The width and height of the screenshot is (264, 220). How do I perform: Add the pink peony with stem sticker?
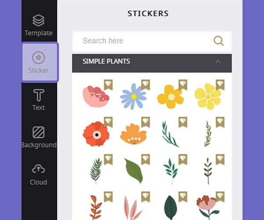208,207
